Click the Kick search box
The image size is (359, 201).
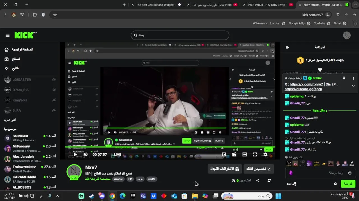pyautogui.click(x=180, y=35)
